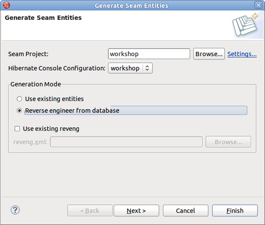The width and height of the screenshot is (265, 225).
Task: Close the Generate Seam Entities dialog
Action: click(259, 5)
